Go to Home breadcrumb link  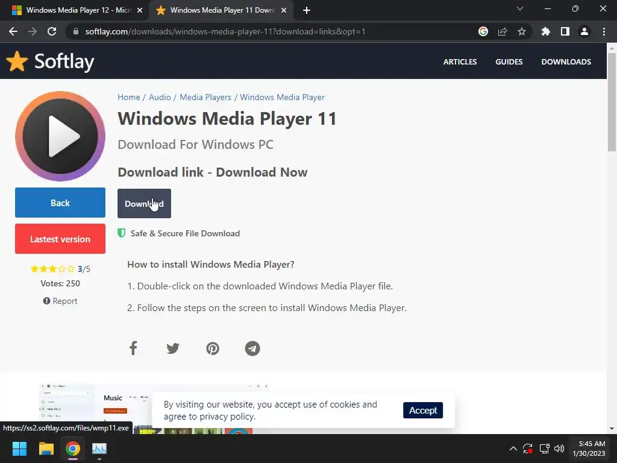click(x=129, y=97)
